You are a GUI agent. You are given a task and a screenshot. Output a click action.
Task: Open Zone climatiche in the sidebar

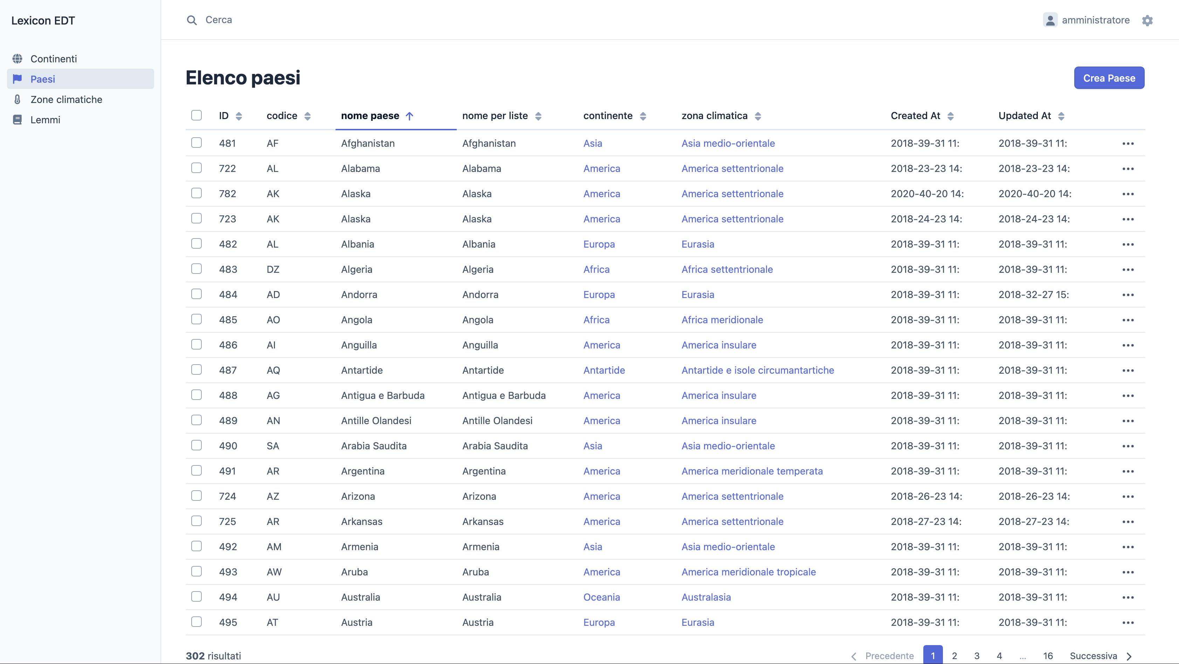(66, 99)
